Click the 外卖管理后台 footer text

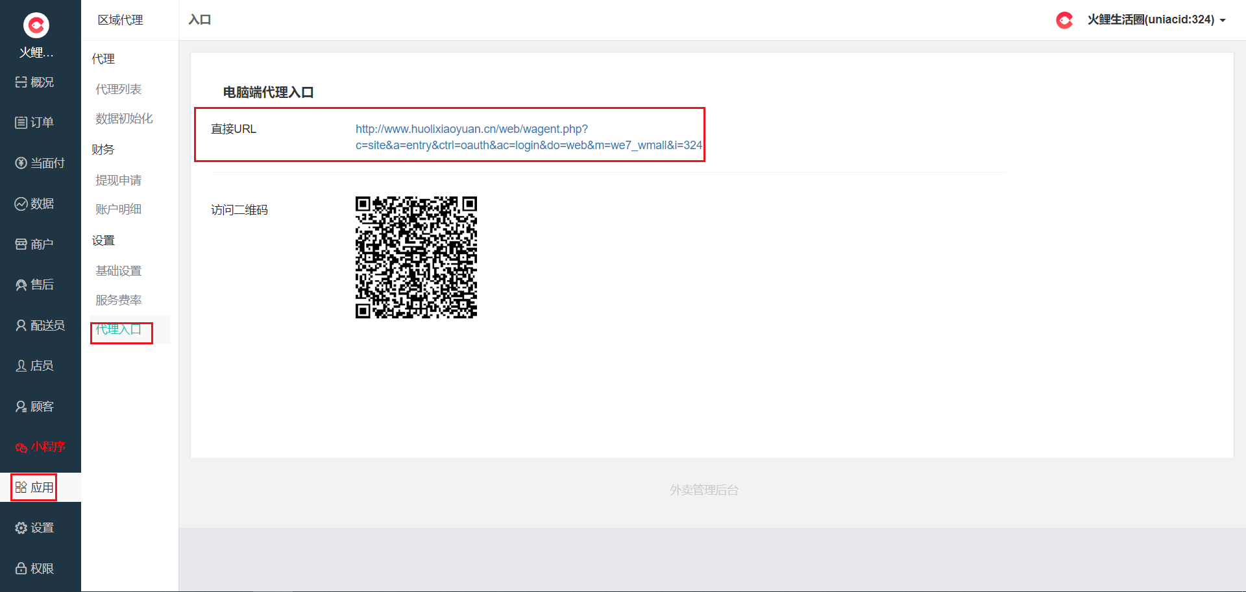point(704,490)
